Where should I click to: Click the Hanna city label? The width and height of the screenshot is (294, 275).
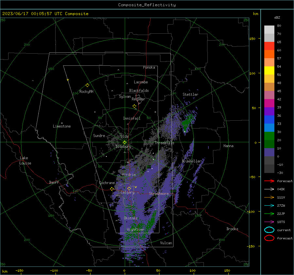click(228, 146)
